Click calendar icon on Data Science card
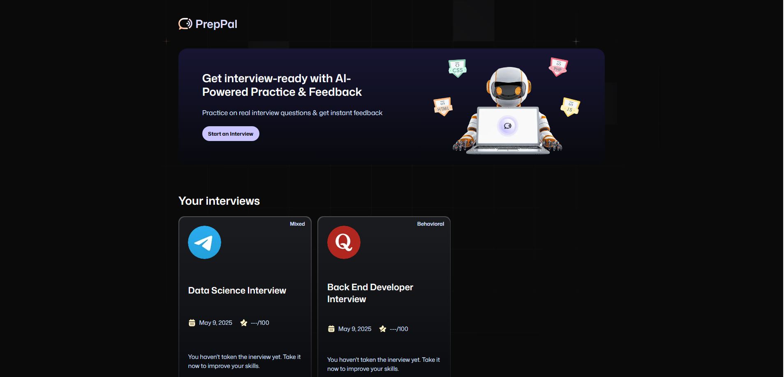 point(192,323)
